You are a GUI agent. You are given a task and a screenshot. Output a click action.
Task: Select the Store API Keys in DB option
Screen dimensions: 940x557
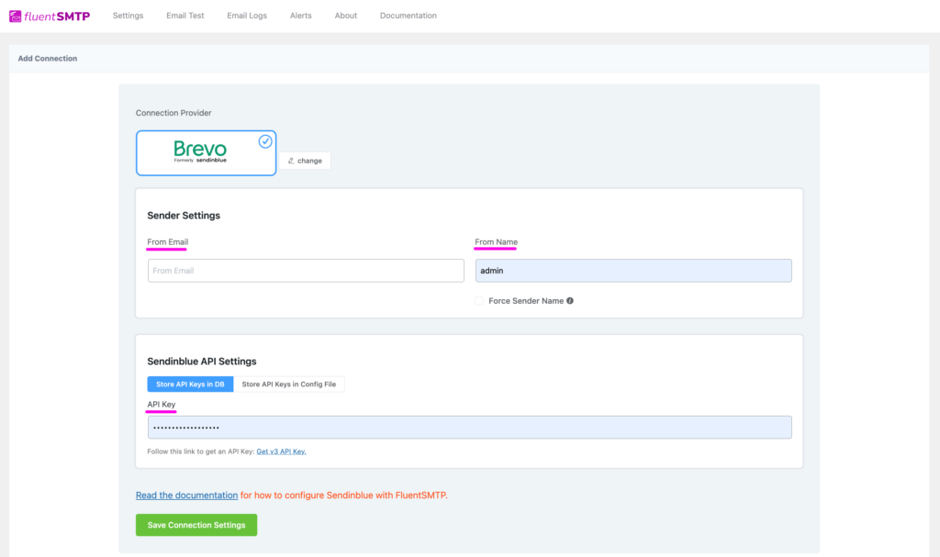point(190,384)
